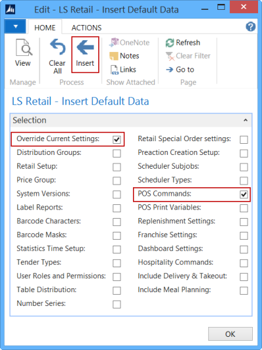262x350 pixels.
Task: Refresh the page using the ribbon
Action: (x=183, y=43)
